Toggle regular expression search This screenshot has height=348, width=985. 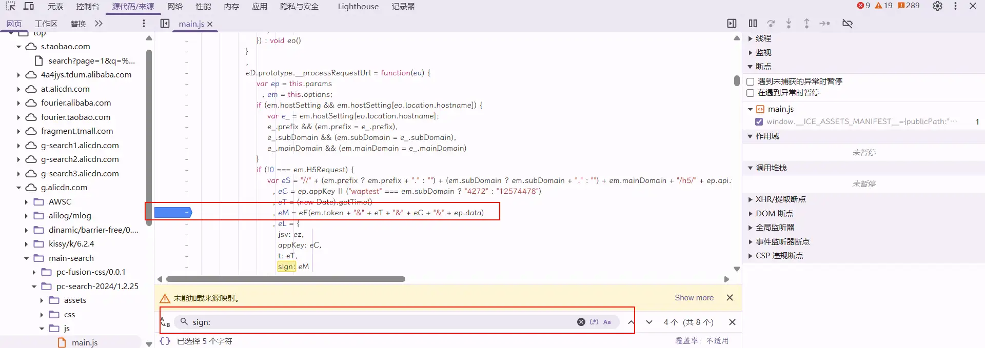(594, 322)
